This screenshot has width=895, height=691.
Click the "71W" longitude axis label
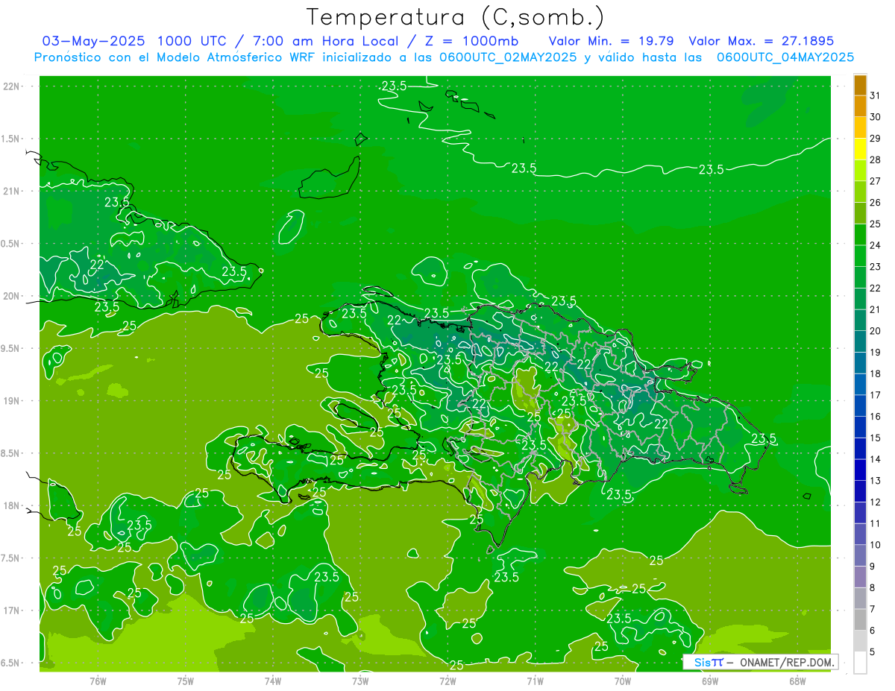535,681
